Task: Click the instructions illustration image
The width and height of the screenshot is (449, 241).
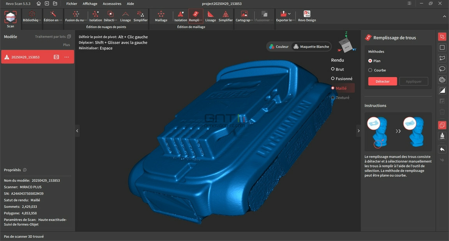Action: [398, 132]
